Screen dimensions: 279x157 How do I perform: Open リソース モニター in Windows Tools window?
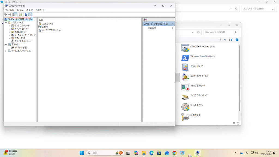tap(196, 105)
